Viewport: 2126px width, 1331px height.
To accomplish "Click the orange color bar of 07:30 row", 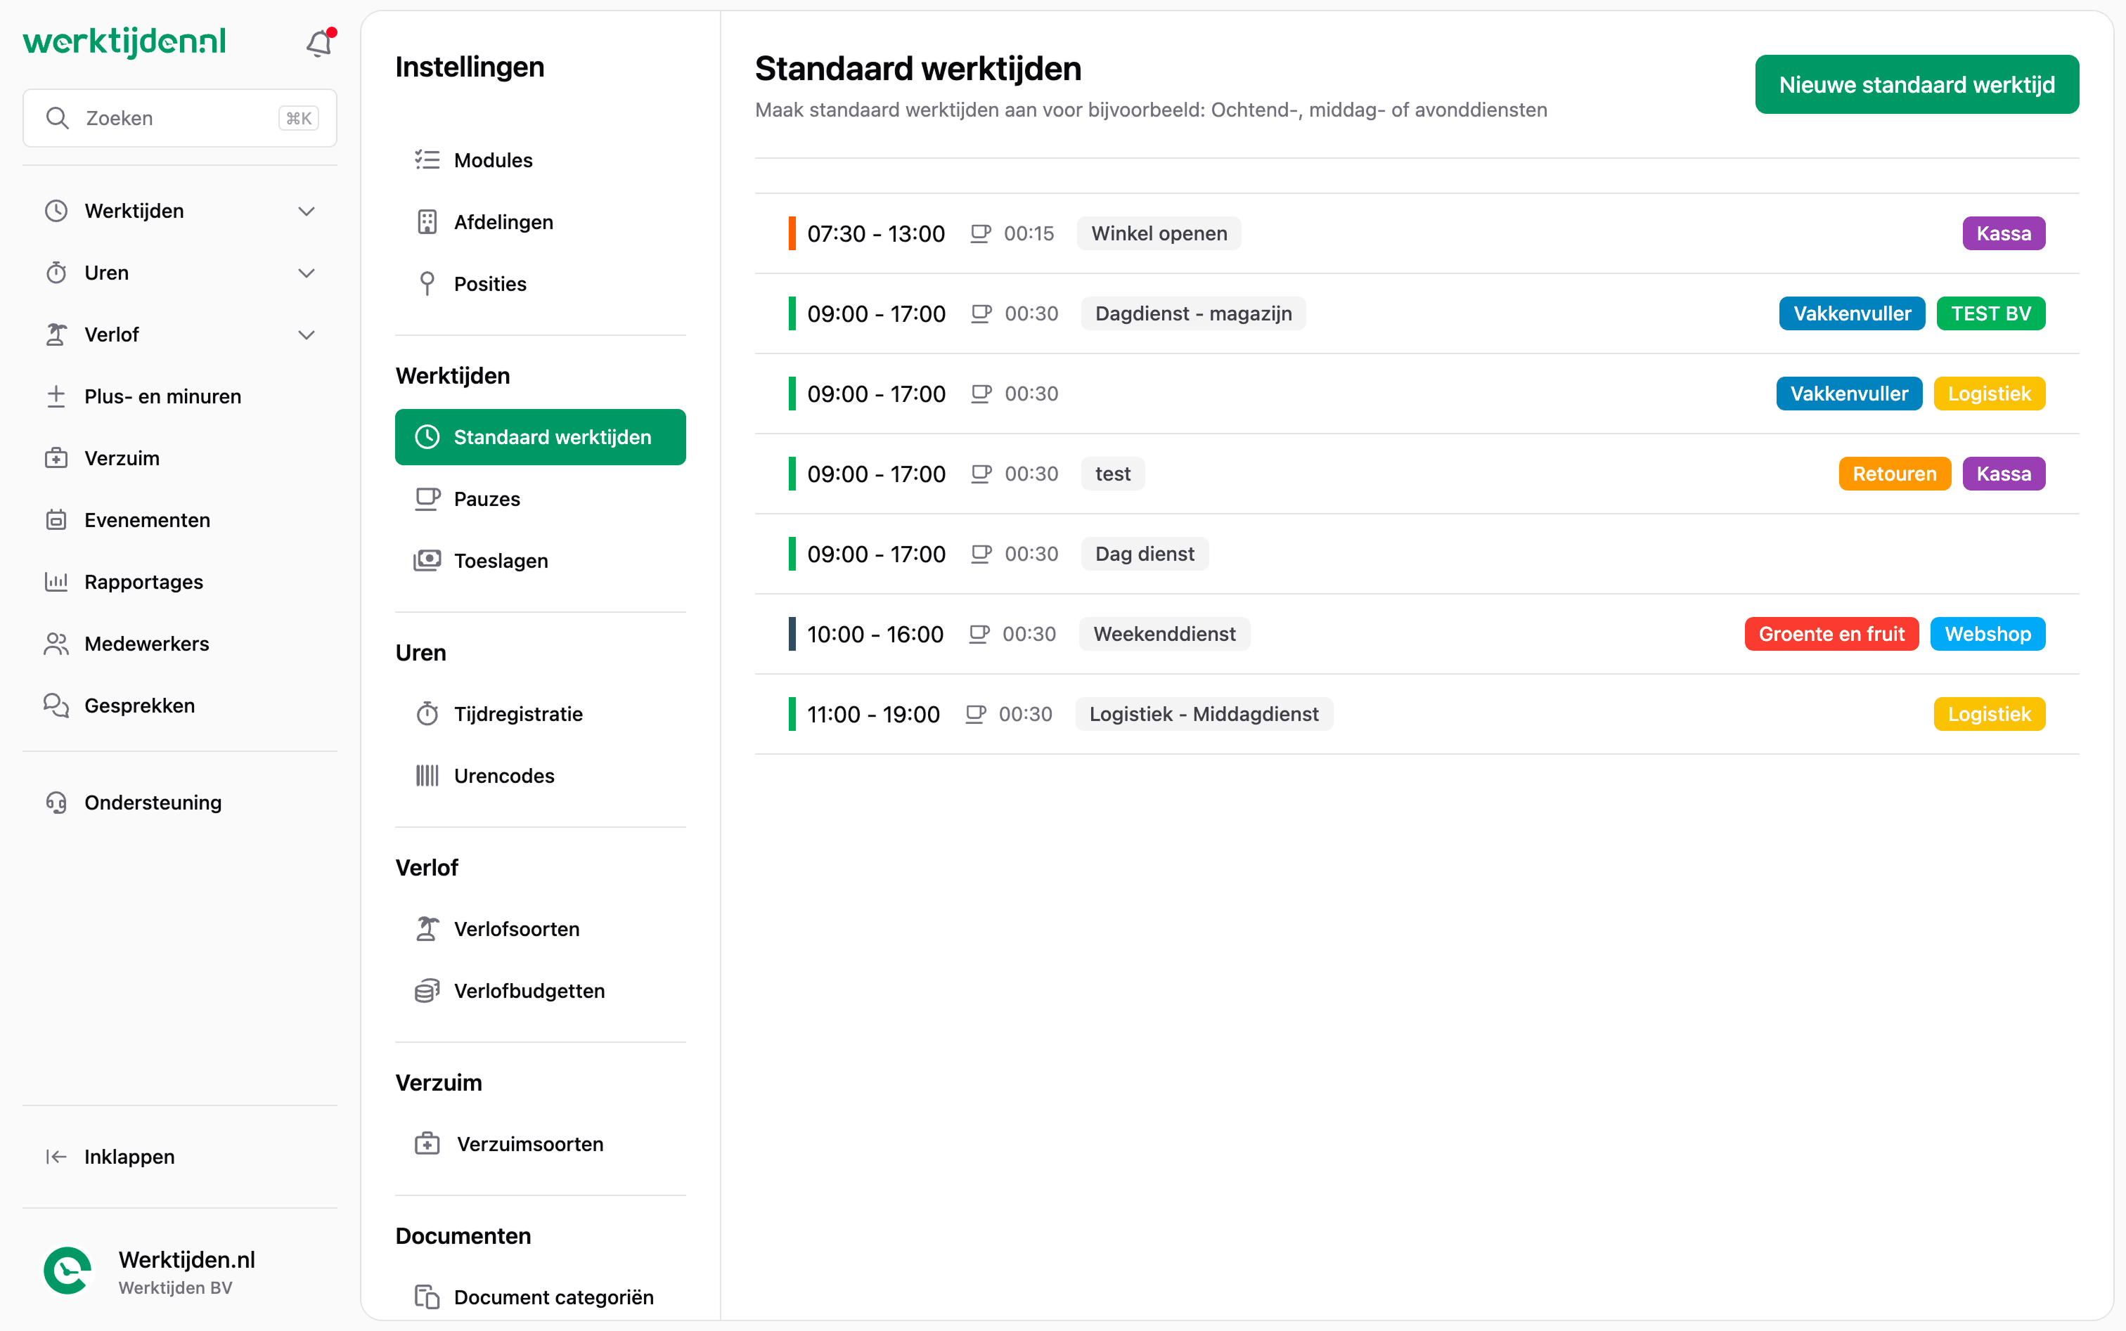I will point(792,233).
